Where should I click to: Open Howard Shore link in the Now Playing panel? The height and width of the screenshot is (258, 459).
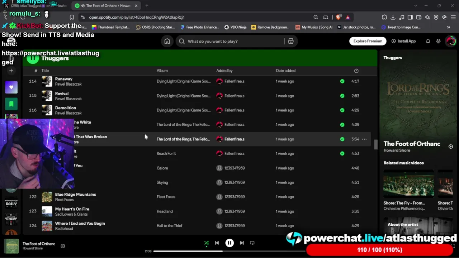[x=397, y=150]
